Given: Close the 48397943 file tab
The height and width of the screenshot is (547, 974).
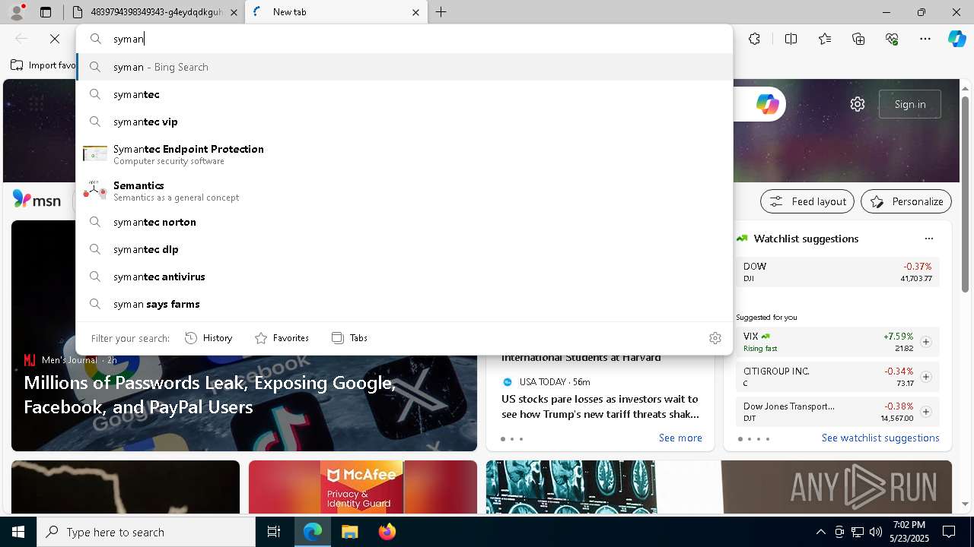Looking at the screenshot, I should [x=234, y=12].
